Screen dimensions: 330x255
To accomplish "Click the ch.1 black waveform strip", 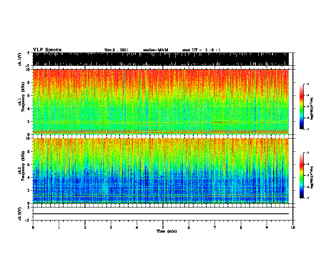I will 160,59.
